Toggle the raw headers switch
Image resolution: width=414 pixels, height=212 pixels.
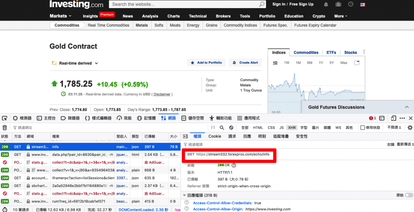(409, 195)
